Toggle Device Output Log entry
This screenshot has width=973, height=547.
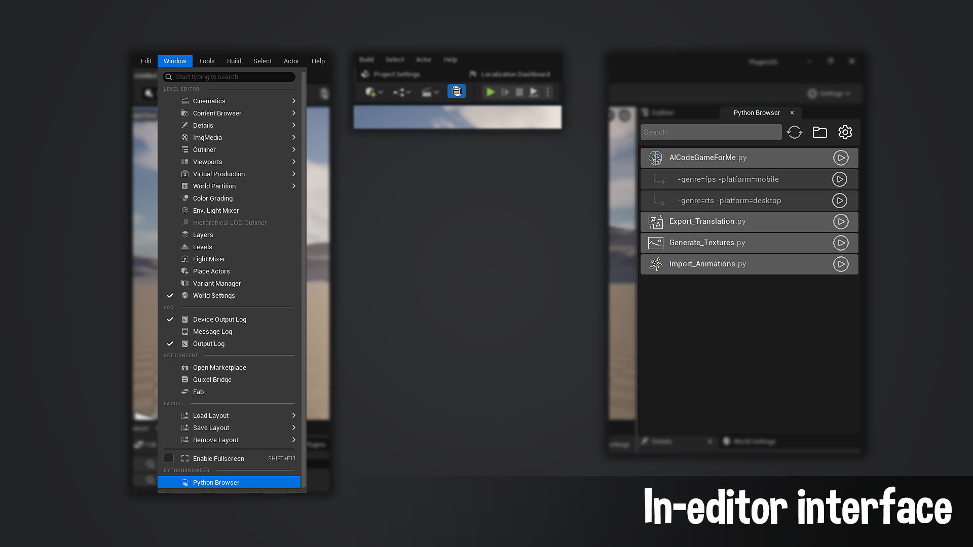219,320
